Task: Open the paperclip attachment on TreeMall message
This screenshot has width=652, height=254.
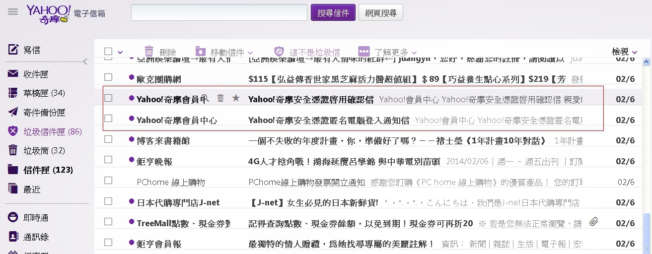Action: pyautogui.click(x=594, y=222)
